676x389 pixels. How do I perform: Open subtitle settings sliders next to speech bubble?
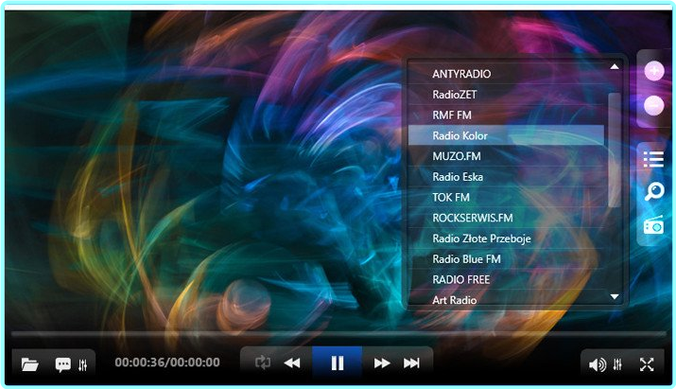83,363
